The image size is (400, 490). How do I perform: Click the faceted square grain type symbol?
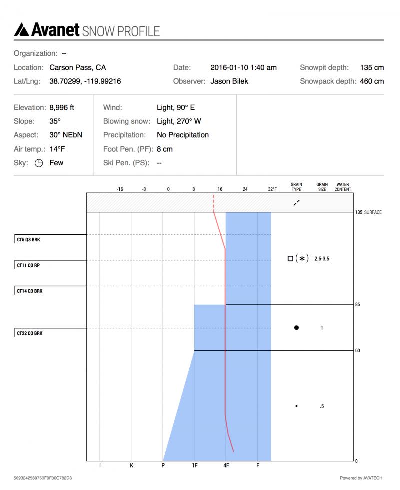(x=290, y=259)
